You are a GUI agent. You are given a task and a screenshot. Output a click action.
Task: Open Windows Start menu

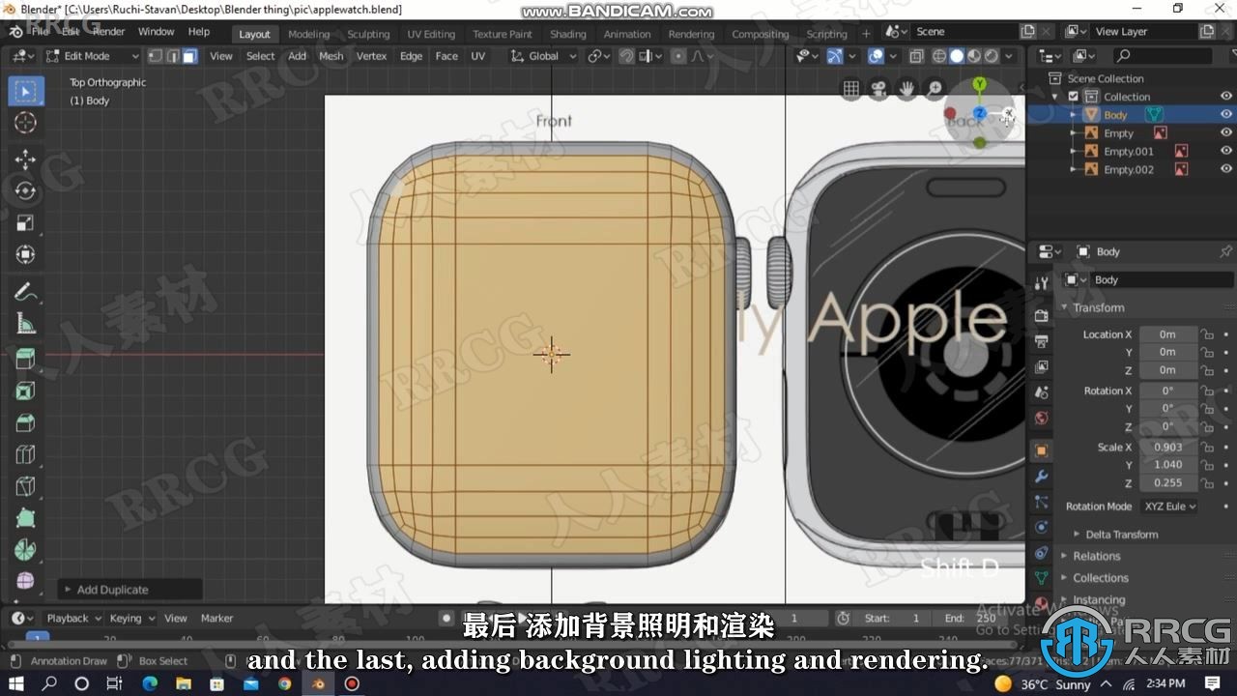17,683
